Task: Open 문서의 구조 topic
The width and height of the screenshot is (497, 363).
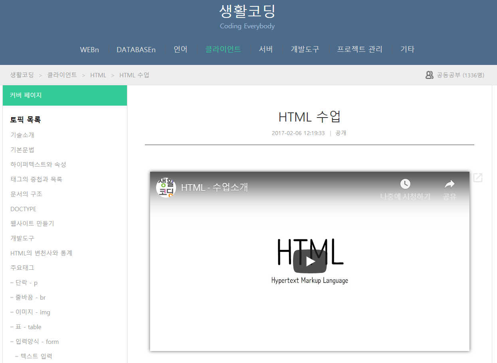Action: point(26,194)
